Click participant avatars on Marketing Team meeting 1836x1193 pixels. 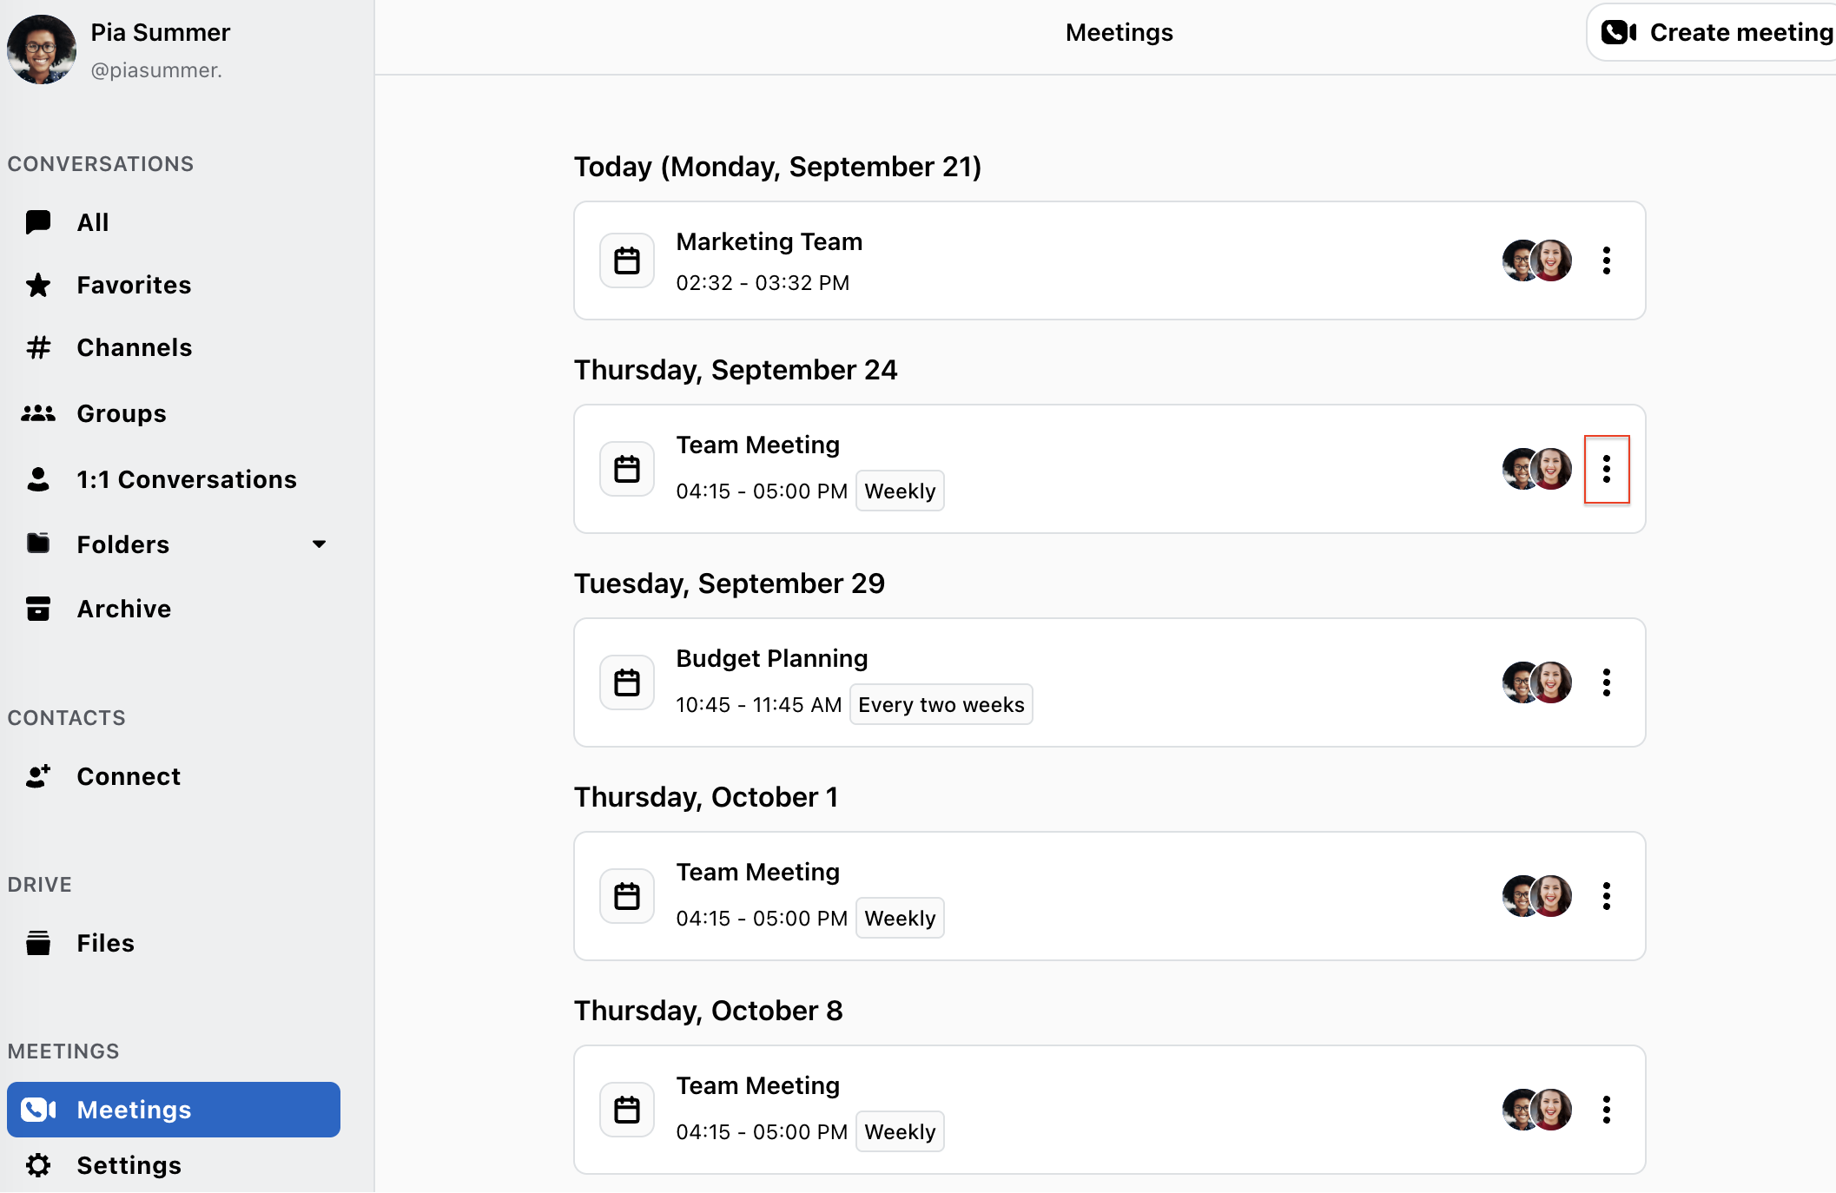pyautogui.click(x=1537, y=260)
